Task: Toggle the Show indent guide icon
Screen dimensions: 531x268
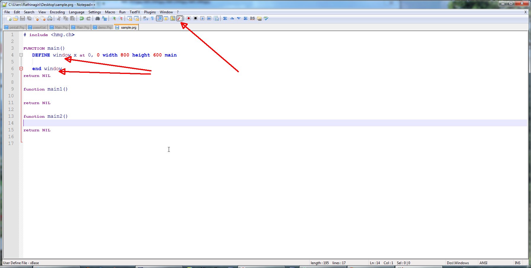Action: (x=159, y=18)
